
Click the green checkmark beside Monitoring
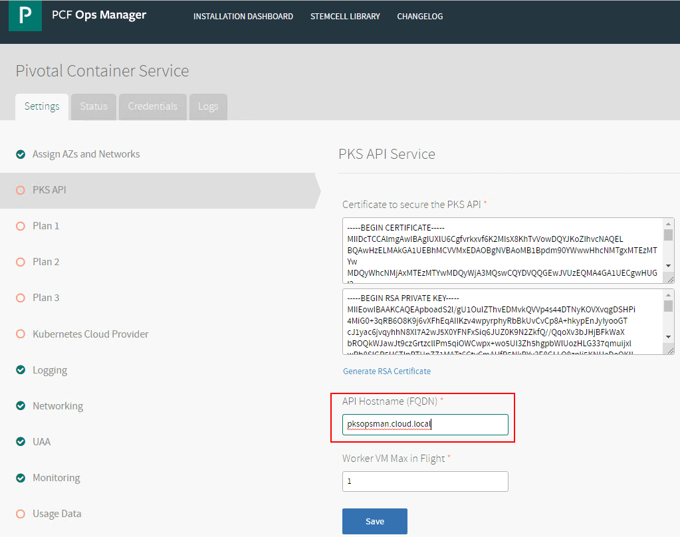point(21,478)
